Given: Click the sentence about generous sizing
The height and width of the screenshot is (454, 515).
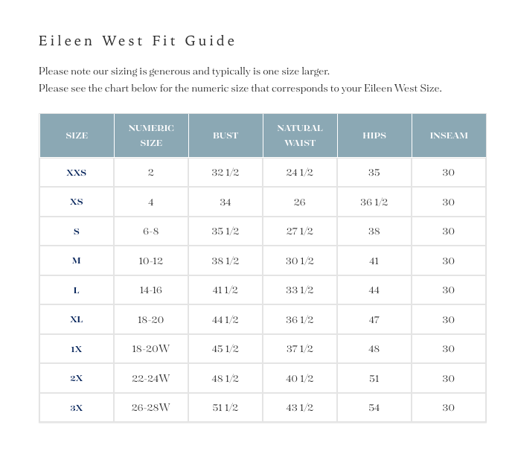Looking at the screenshot, I should click(x=184, y=71).
